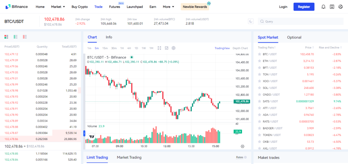Viewport: 348px width, 164px height.
Task: Click the TradingView logo on chart
Action: coord(92,137)
